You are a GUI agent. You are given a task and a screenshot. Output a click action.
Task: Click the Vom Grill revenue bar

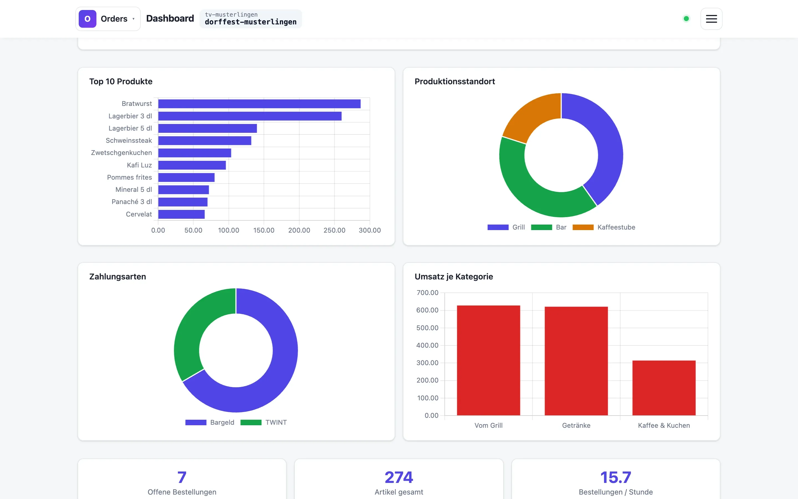tap(488, 360)
